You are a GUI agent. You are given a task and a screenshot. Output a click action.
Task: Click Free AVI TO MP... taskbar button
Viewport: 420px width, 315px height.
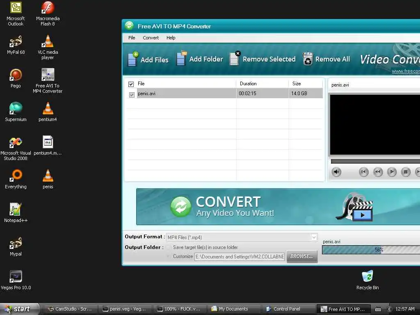click(x=343, y=309)
